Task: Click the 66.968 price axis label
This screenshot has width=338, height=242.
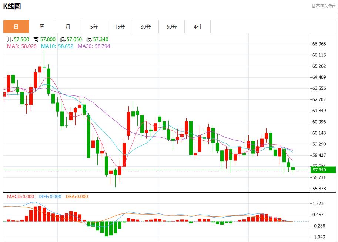Action: click(x=319, y=44)
